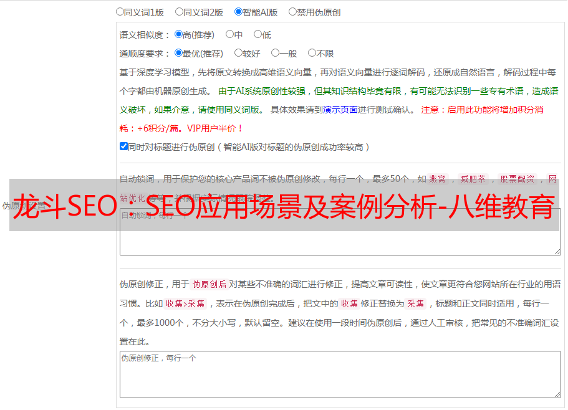Select the 同义词2版 radio option
This screenshot has height=410, width=568.
pos(179,12)
